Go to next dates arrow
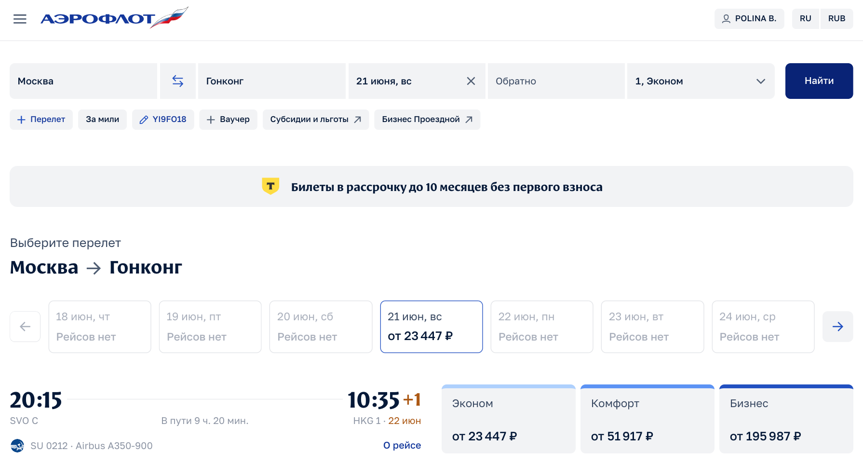Image resolution: width=863 pixels, height=465 pixels. (837, 327)
